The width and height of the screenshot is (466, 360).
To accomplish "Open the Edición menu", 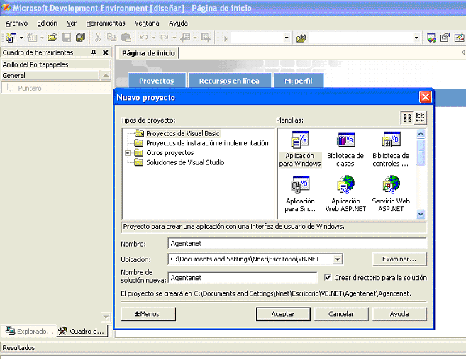I will (x=47, y=23).
